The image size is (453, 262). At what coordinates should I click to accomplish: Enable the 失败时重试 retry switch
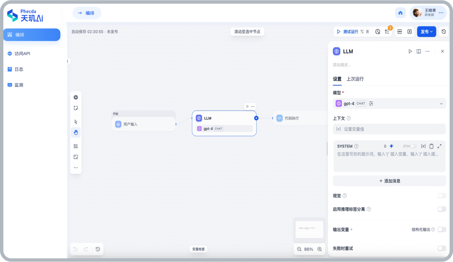[x=442, y=248]
